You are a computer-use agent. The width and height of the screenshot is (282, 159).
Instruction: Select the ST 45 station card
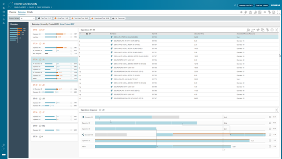[54, 102]
